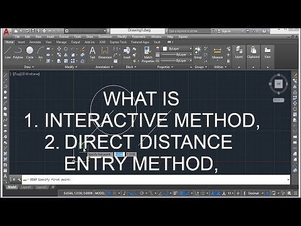
Task: Click the table icon in Annotation panel
Action: click(115, 61)
